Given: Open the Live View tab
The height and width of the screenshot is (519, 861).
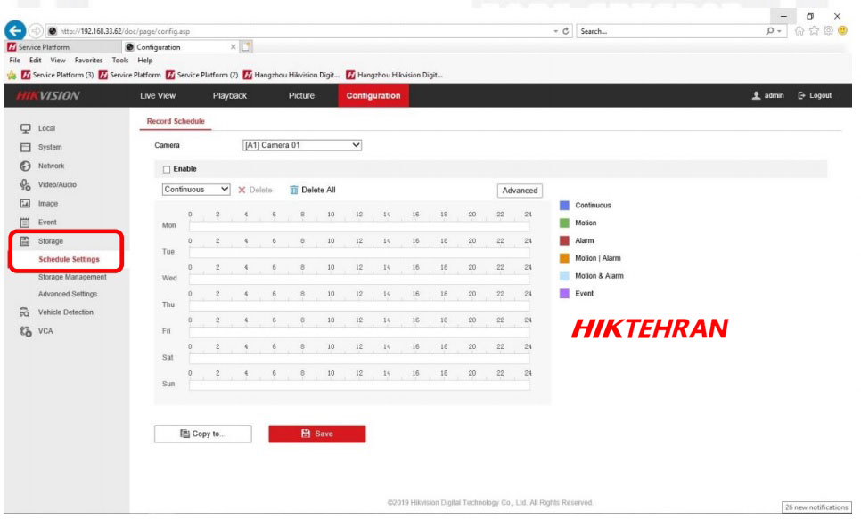Looking at the screenshot, I should tap(158, 95).
